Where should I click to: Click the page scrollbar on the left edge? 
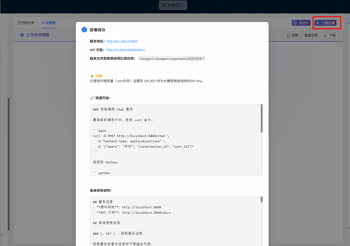pos(9,163)
